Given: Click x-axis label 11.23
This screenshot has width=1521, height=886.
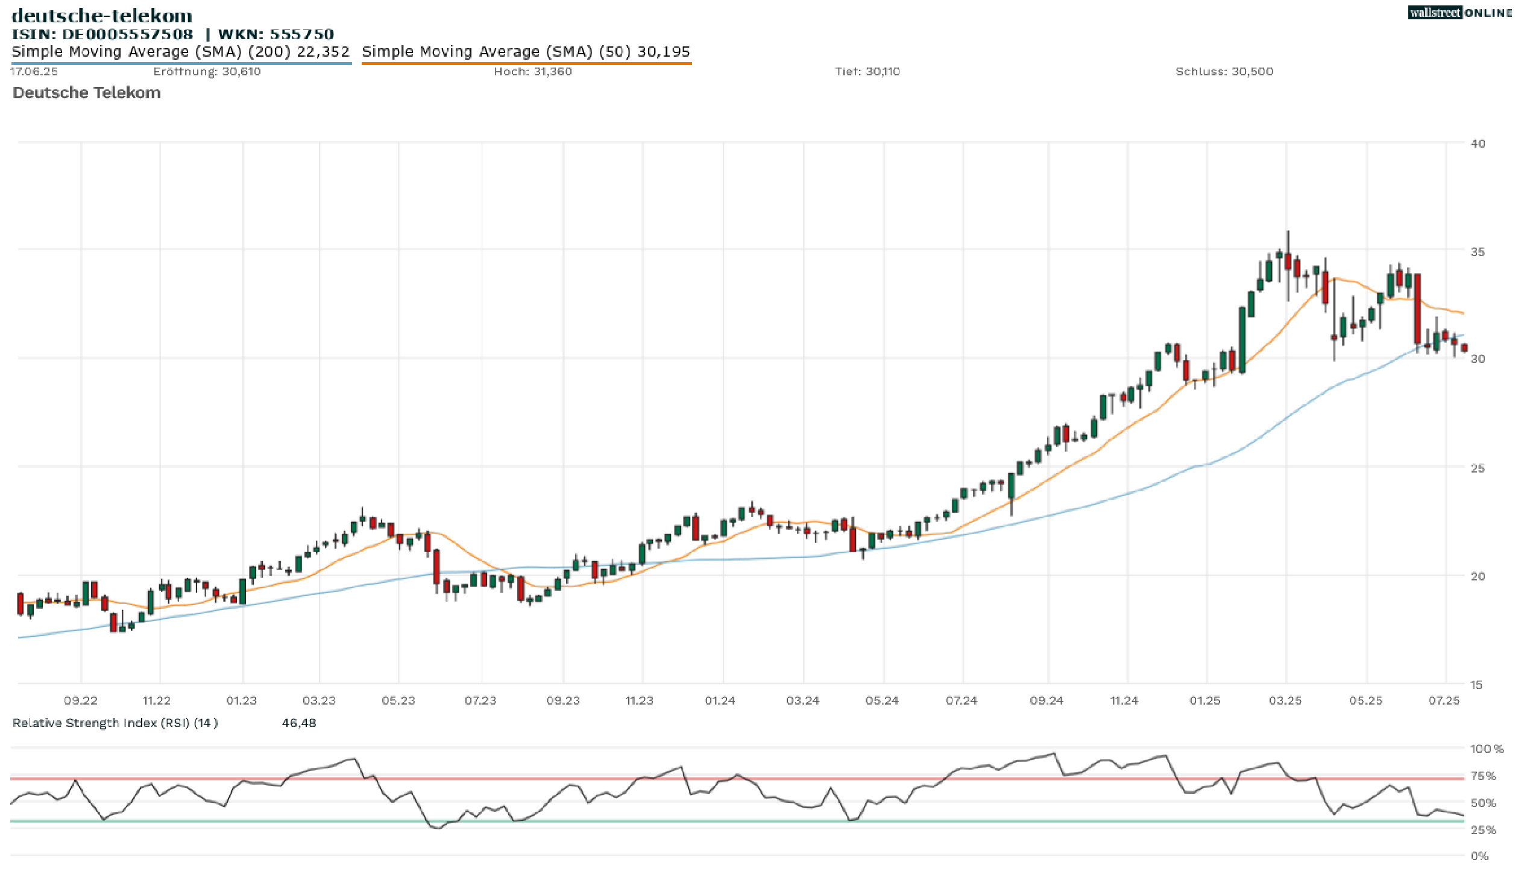Looking at the screenshot, I should pyautogui.click(x=639, y=701).
